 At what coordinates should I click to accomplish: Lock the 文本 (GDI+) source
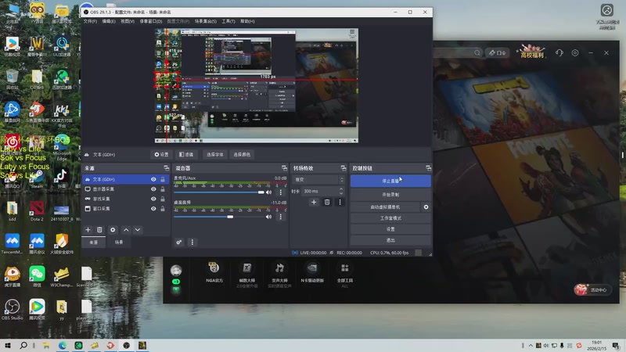[x=163, y=180]
